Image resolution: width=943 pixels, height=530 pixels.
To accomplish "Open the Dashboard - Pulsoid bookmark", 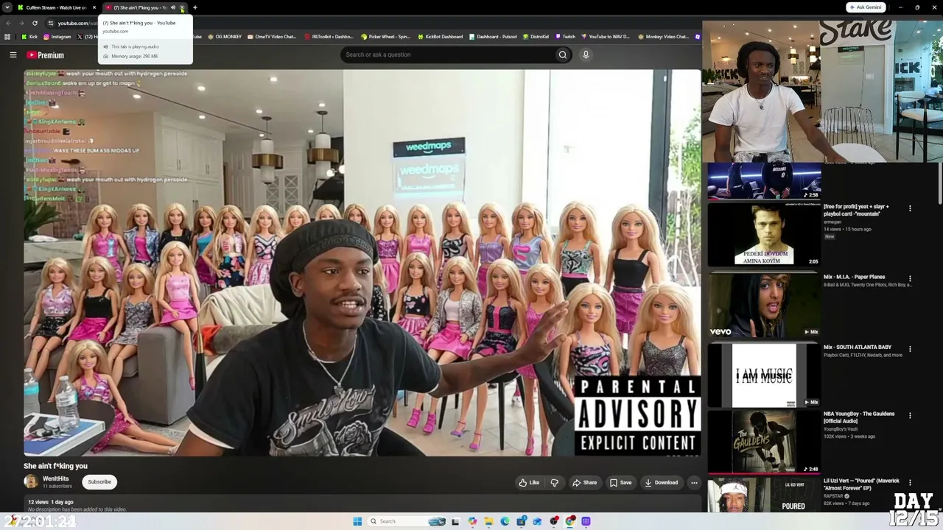I will click(493, 37).
